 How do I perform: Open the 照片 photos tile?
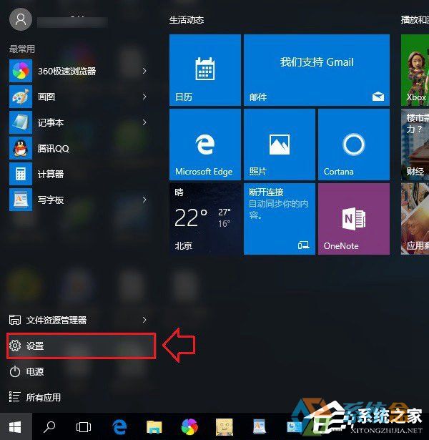(x=280, y=145)
